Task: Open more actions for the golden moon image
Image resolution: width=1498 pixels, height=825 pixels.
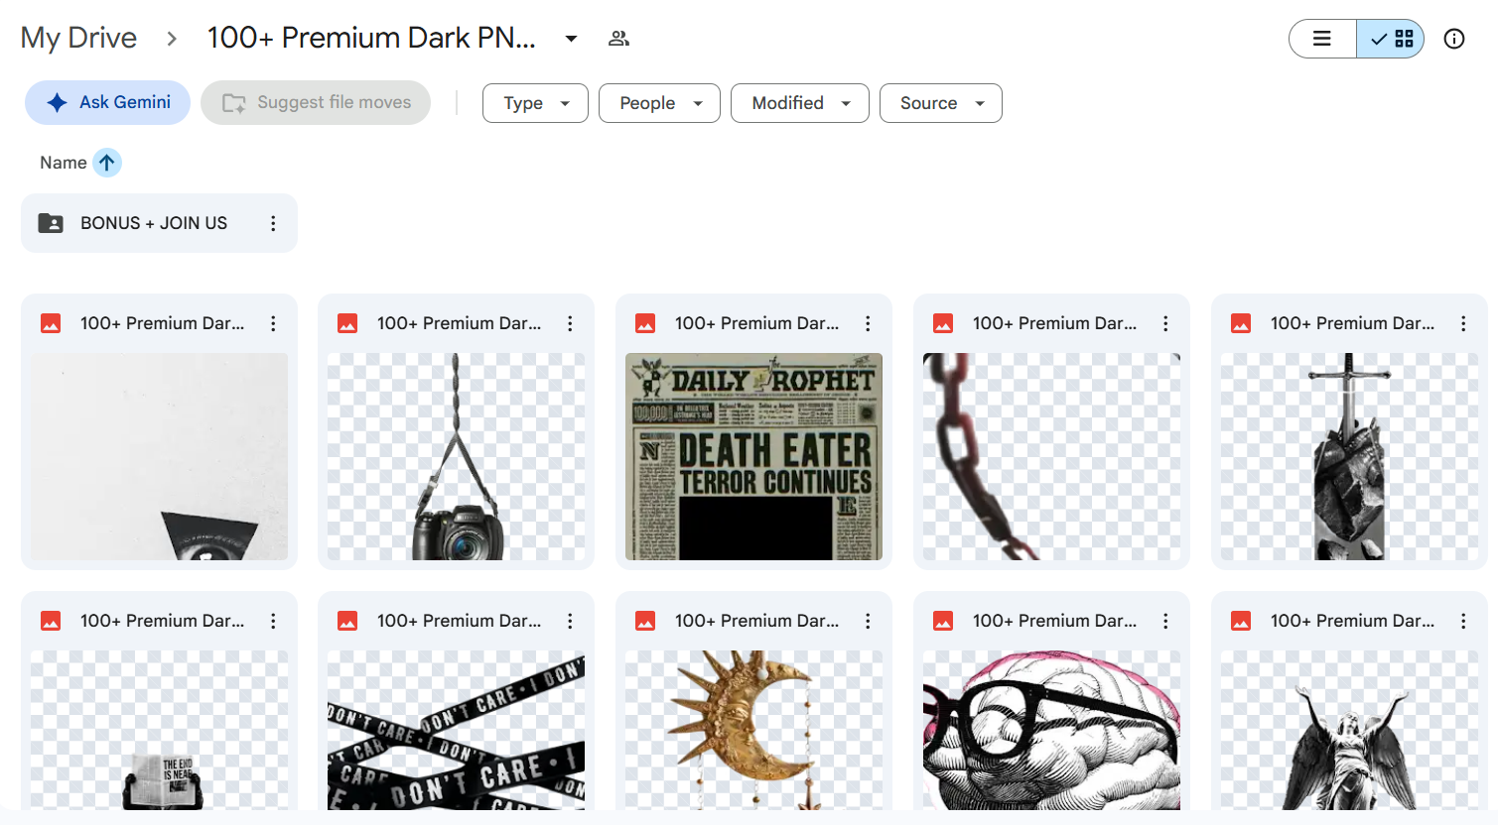Action: (868, 621)
